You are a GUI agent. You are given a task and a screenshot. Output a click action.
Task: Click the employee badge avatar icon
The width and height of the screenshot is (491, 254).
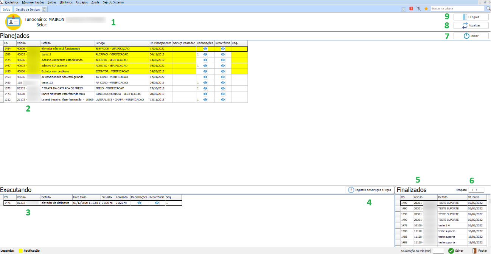pyautogui.click(x=14, y=22)
